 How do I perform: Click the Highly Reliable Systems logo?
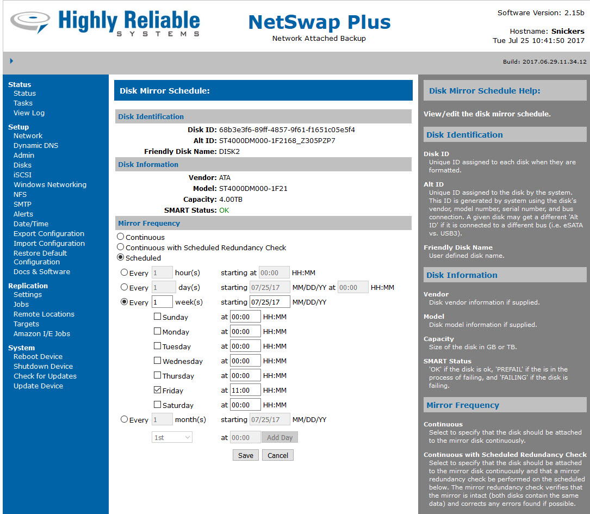coord(105,23)
